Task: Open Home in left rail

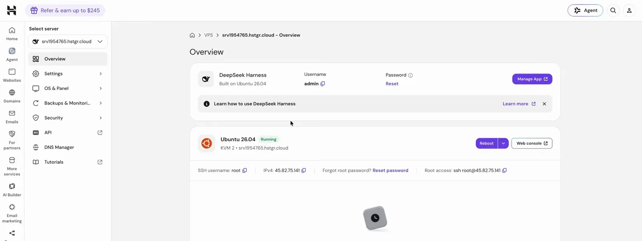Action: [x=12, y=34]
